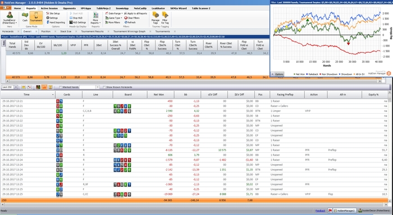Click More Filters
Viewport: 393px width, 215px height.
(x=112, y=22)
